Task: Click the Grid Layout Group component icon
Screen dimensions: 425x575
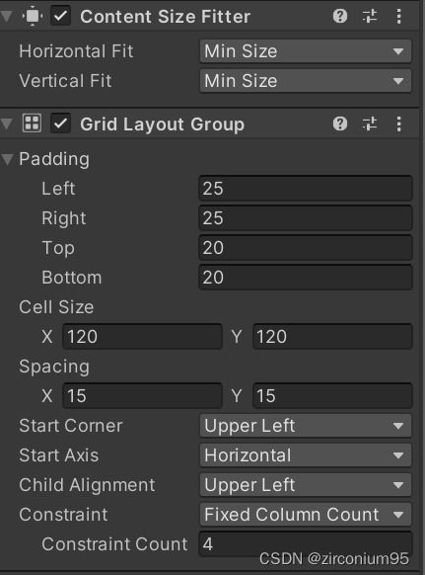Action: [32, 123]
